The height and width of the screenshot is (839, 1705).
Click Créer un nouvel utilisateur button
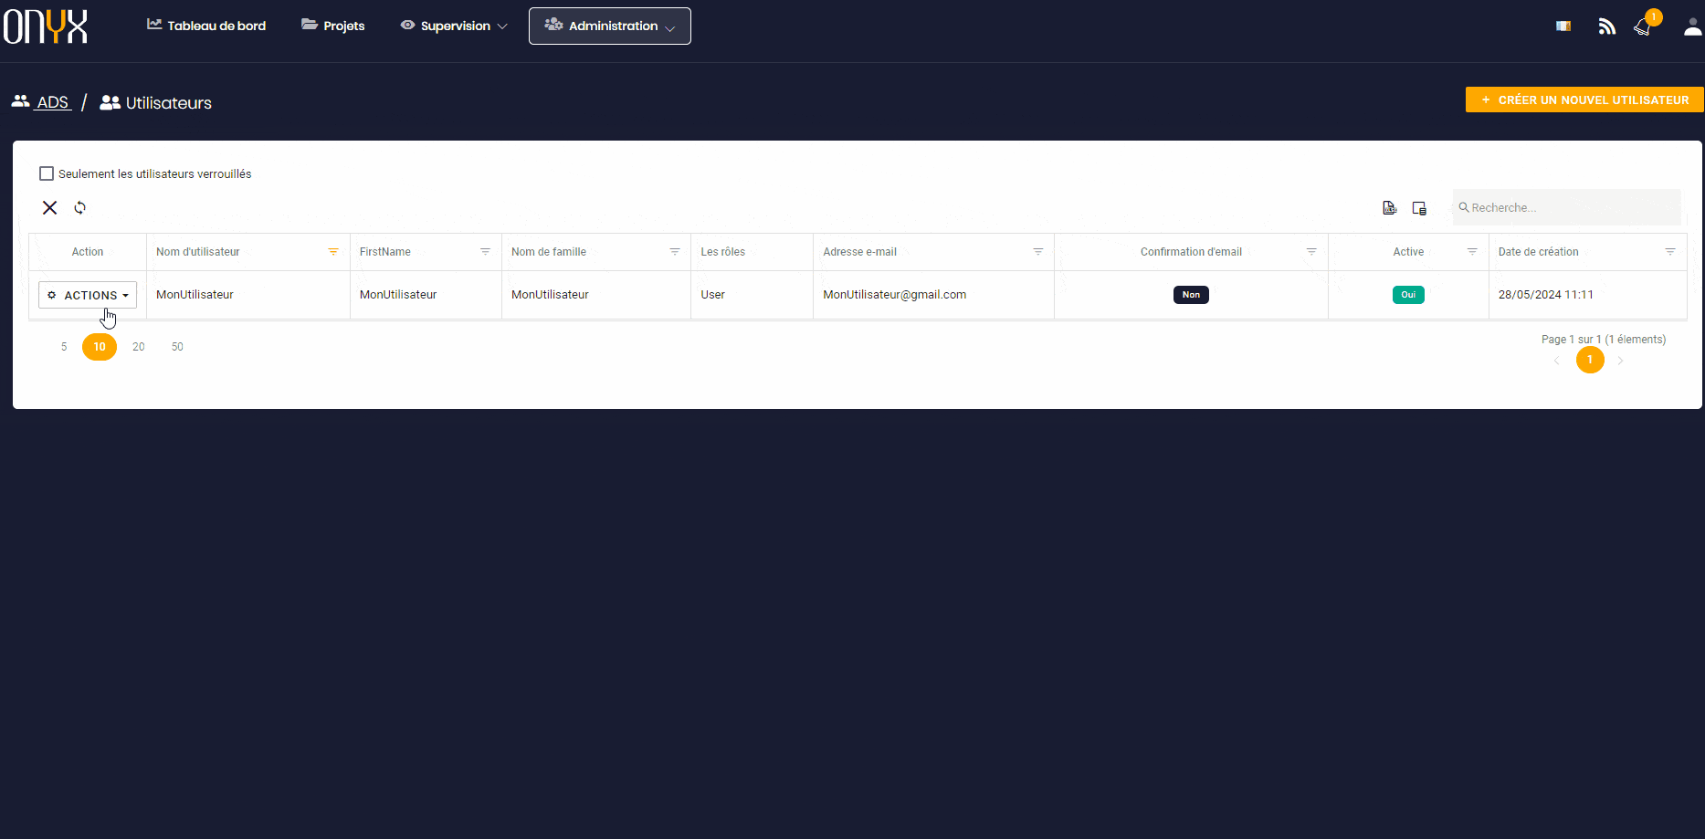tap(1584, 100)
